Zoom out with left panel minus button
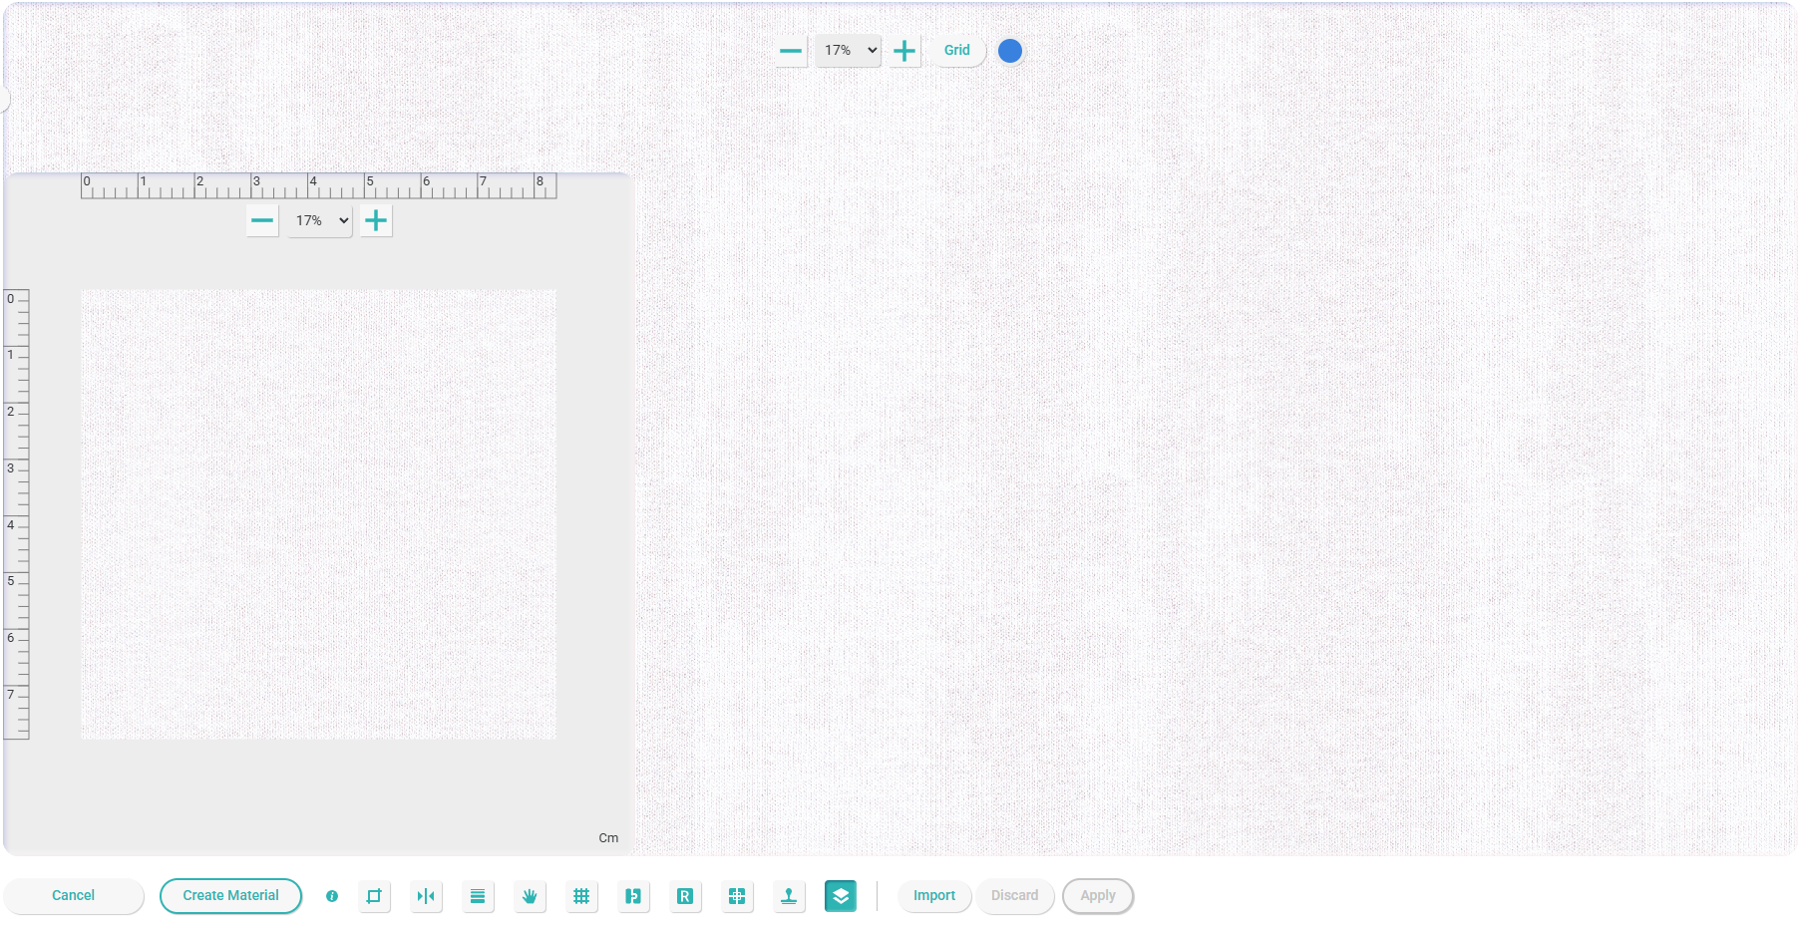 click(262, 221)
